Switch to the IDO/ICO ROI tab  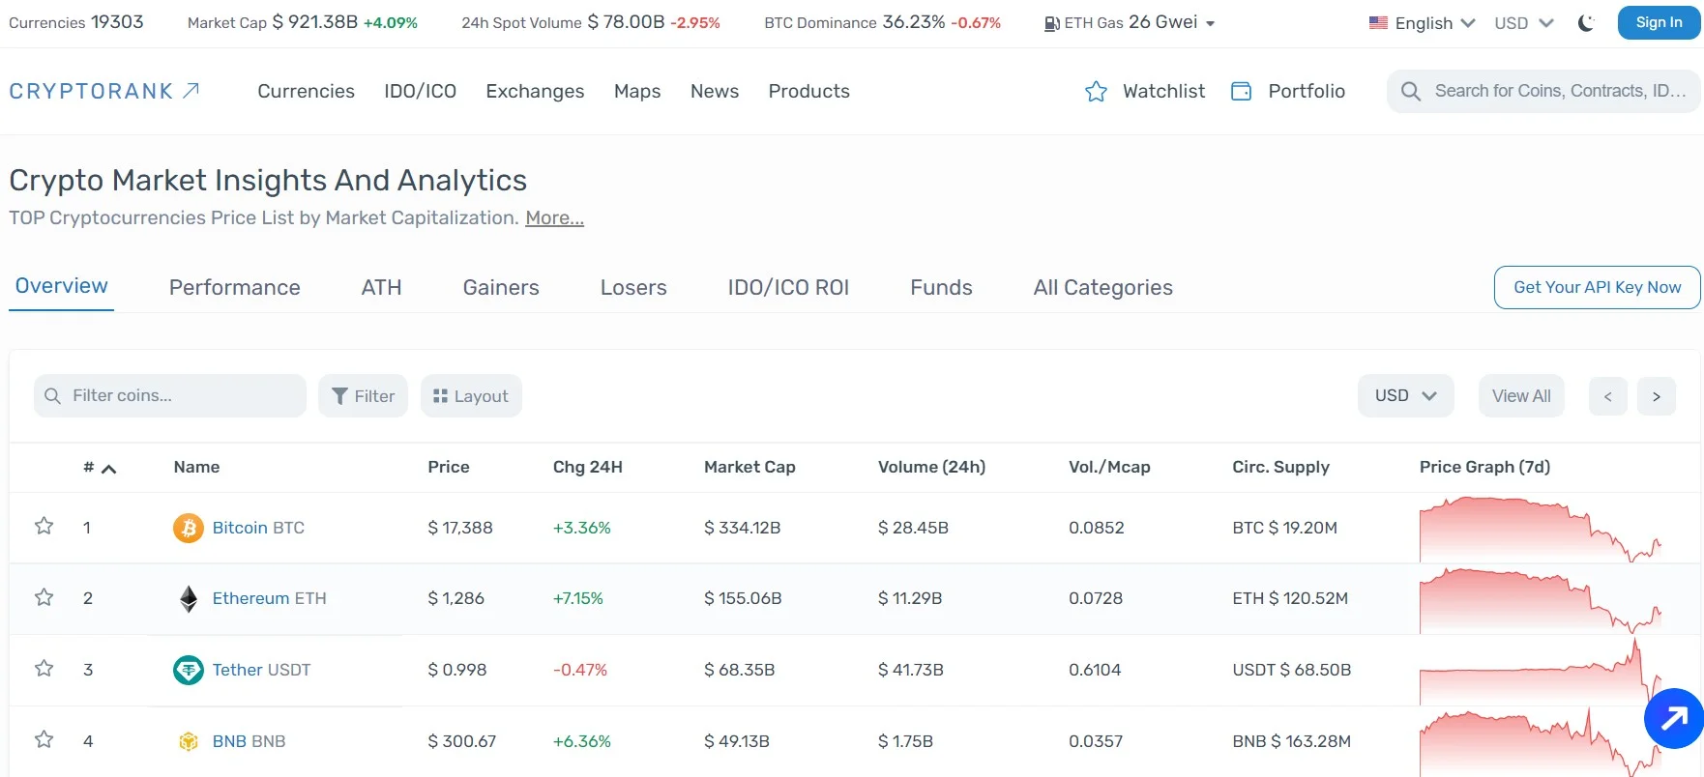point(788,287)
